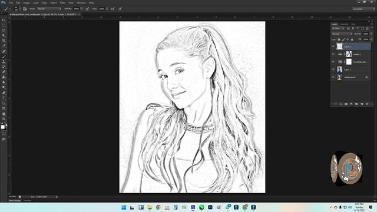The image size is (377, 212).
Task: Toggle lock position
Action: [x=348, y=39]
